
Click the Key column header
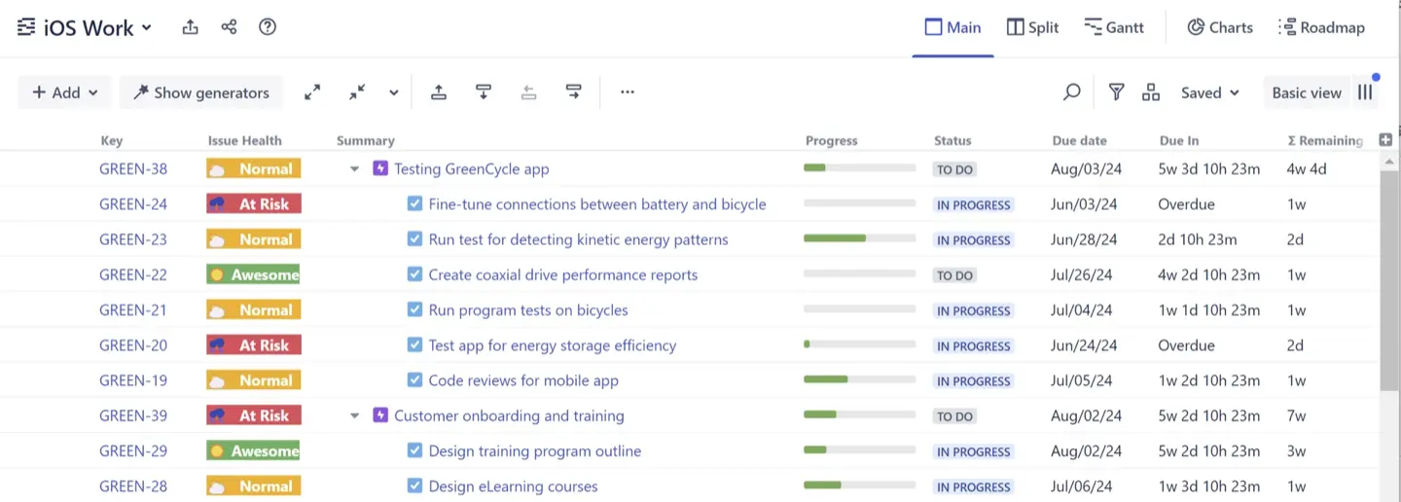[x=112, y=140]
